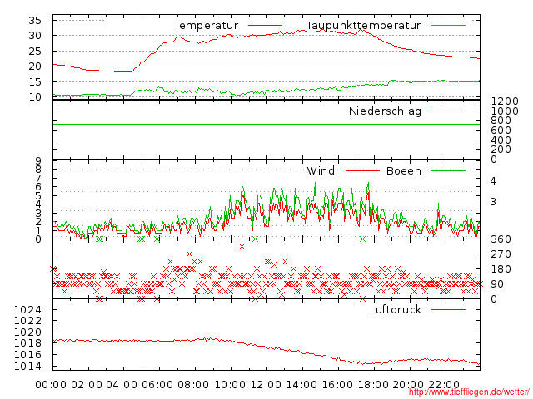The width and height of the screenshot is (533, 399).
Task: Select the Temperatur legend label
Action: coord(206,26)
